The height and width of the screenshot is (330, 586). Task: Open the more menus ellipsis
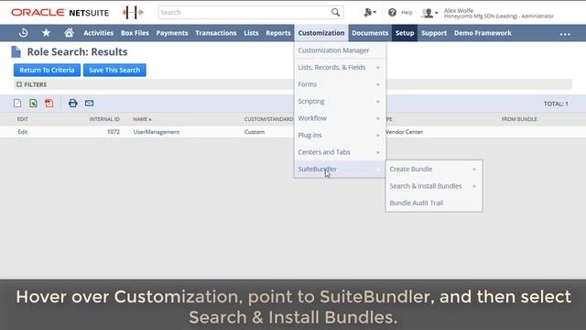point(565,34)
